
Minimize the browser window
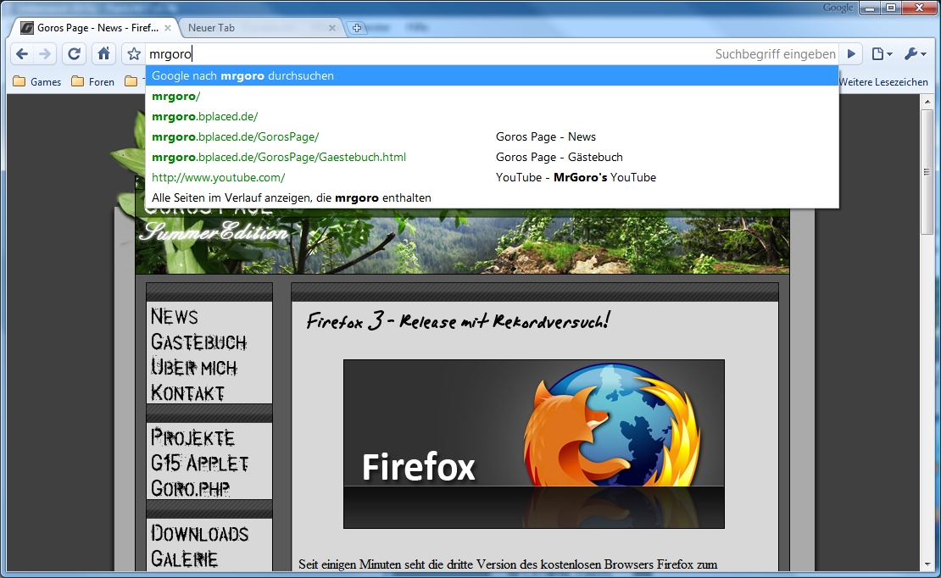[870, 8]
